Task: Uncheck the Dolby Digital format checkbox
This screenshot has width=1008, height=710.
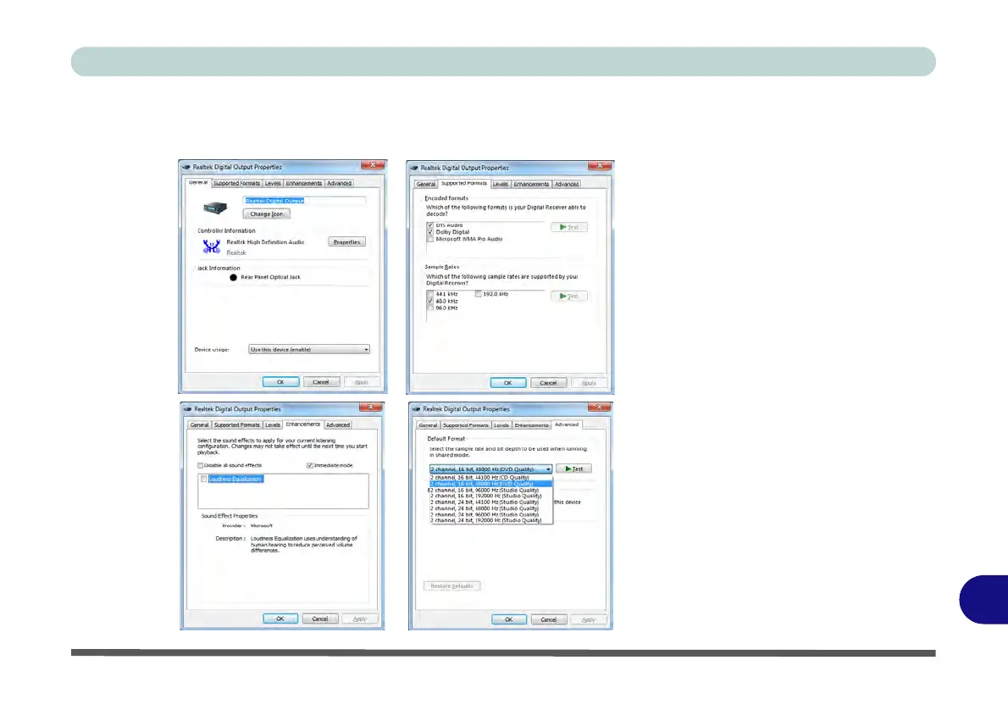Action: pyautogui.click(x=430, y=232)
